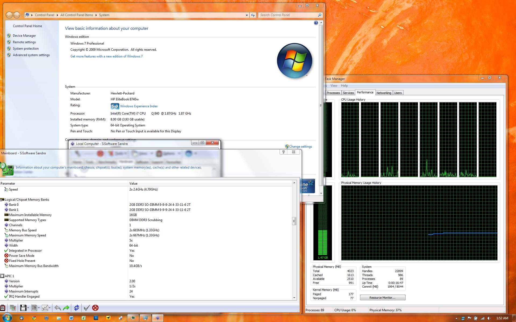Go to Control Panel Home

click(x=27, y=26)
